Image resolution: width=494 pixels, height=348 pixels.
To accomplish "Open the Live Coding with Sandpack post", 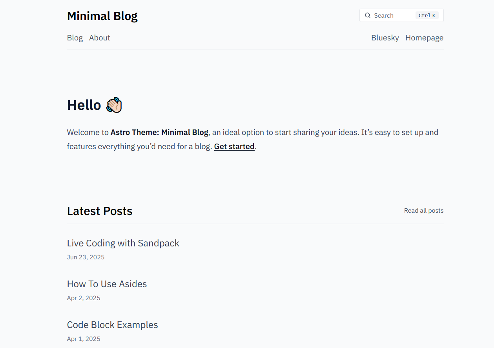I will [123, 243].
